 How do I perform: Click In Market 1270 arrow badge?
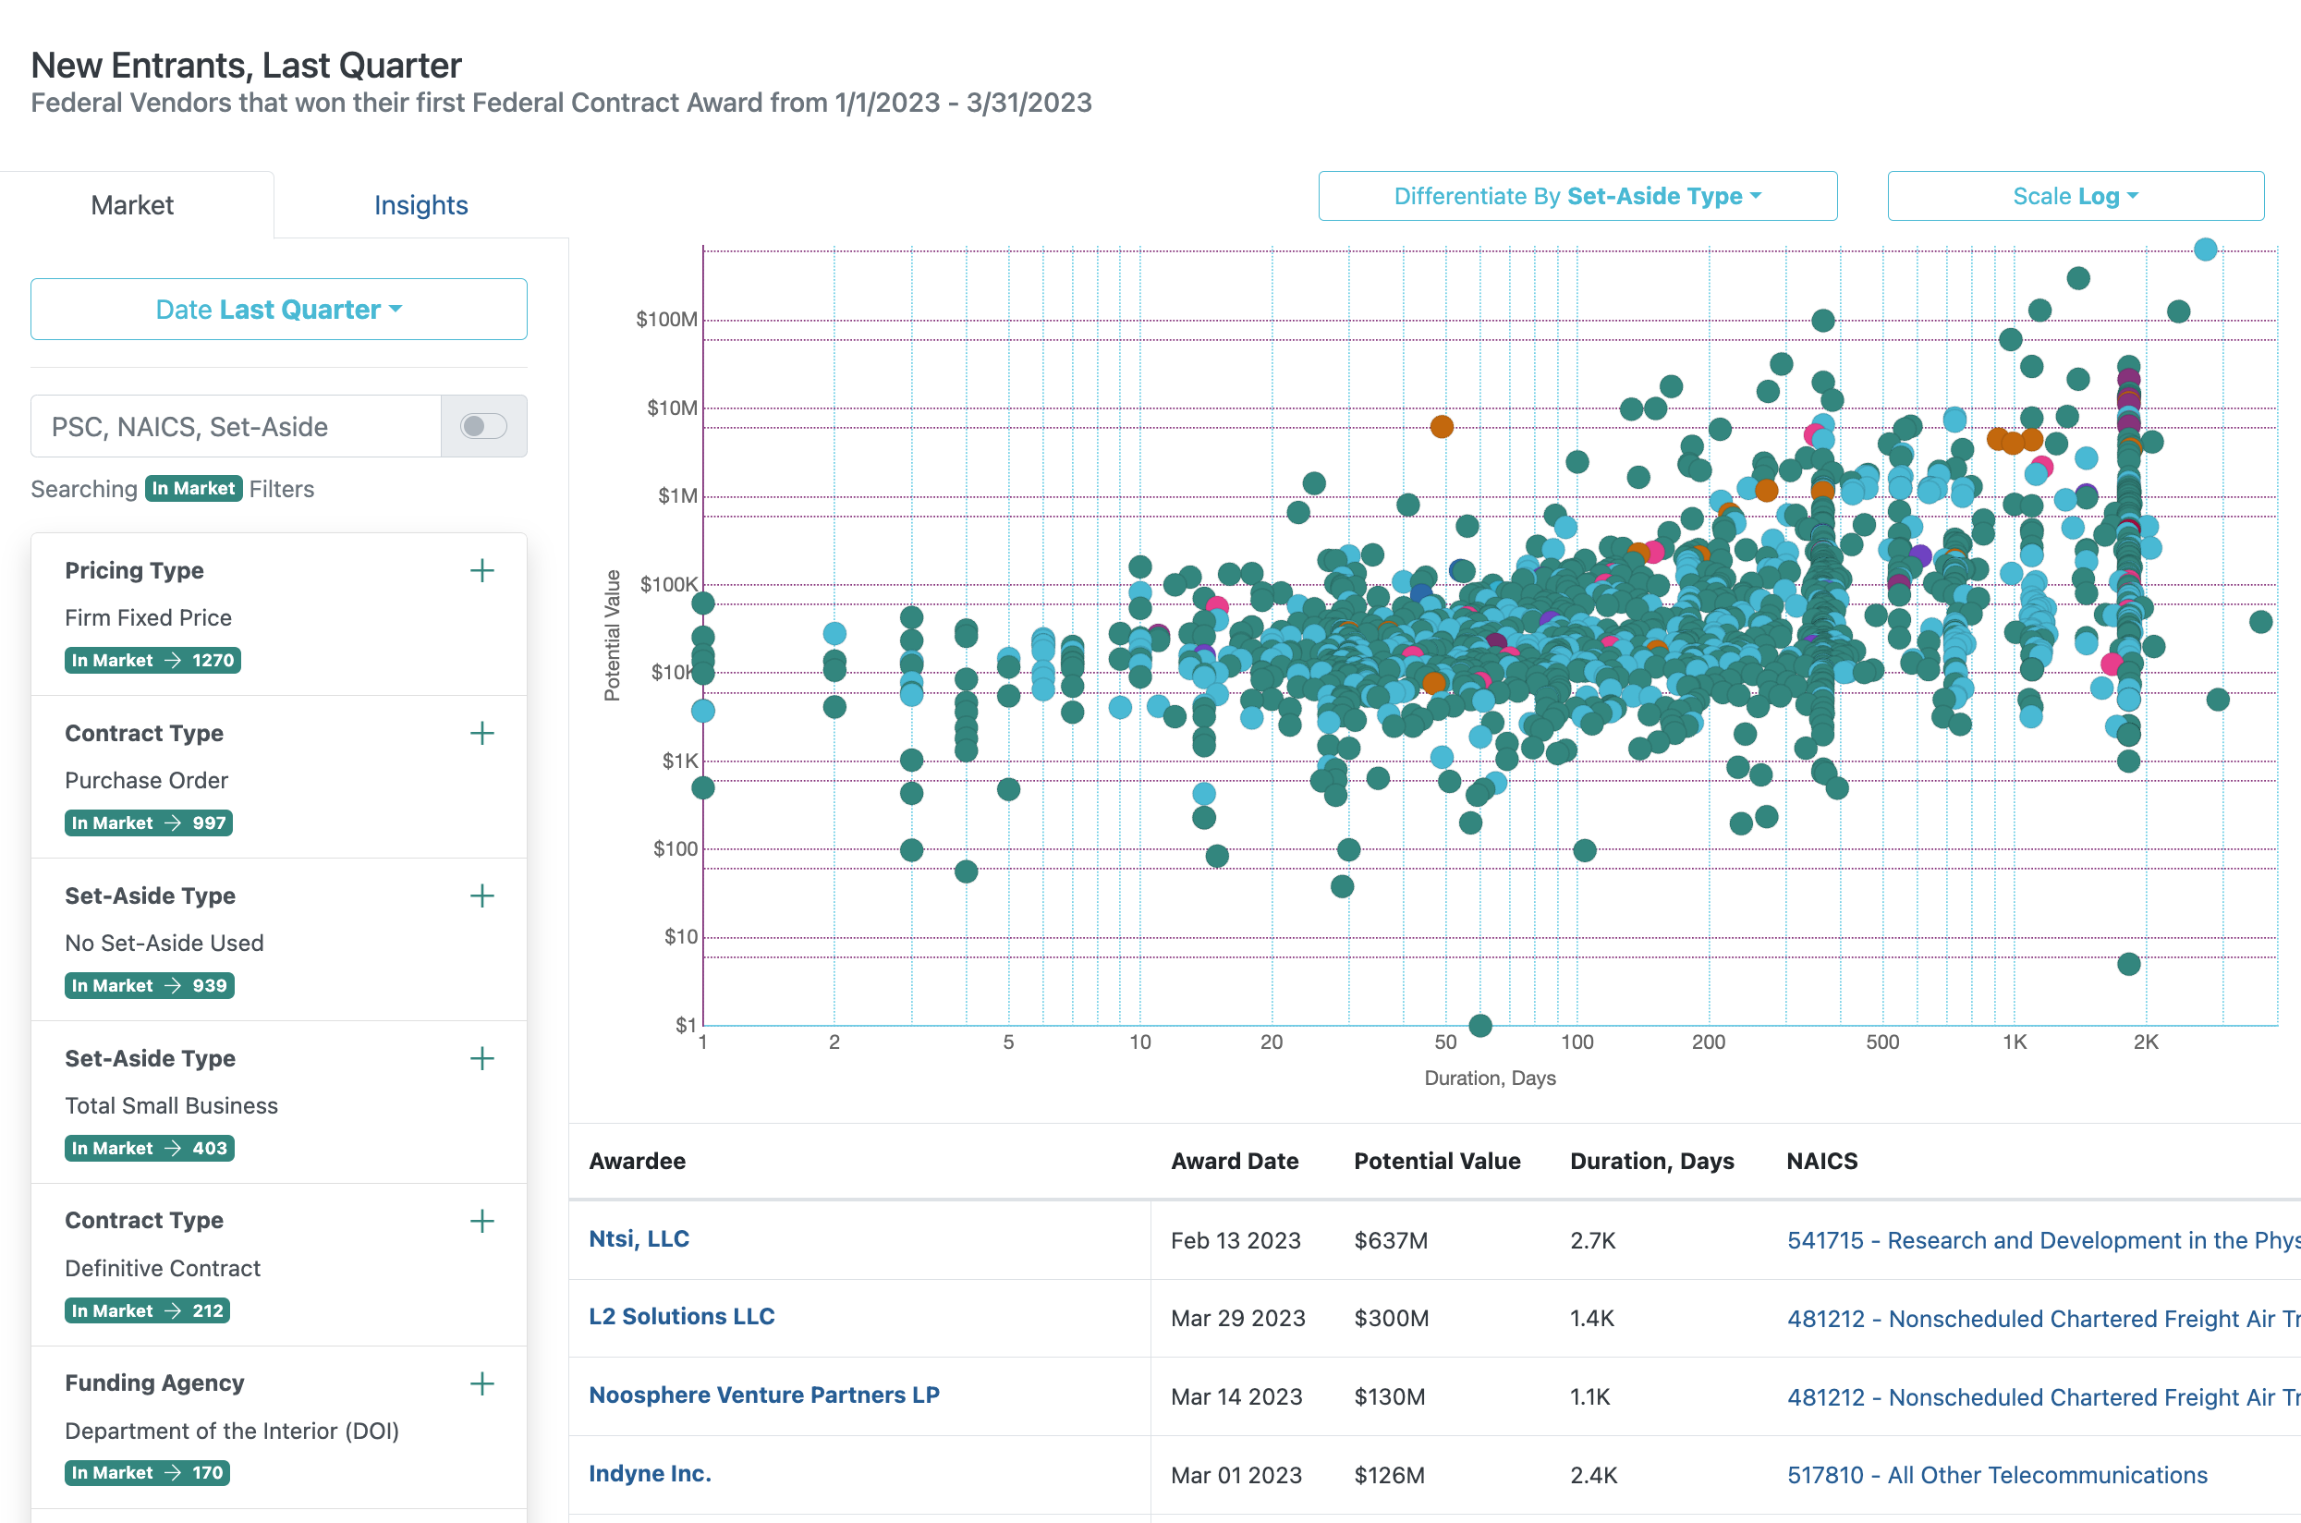coord(152,661)
